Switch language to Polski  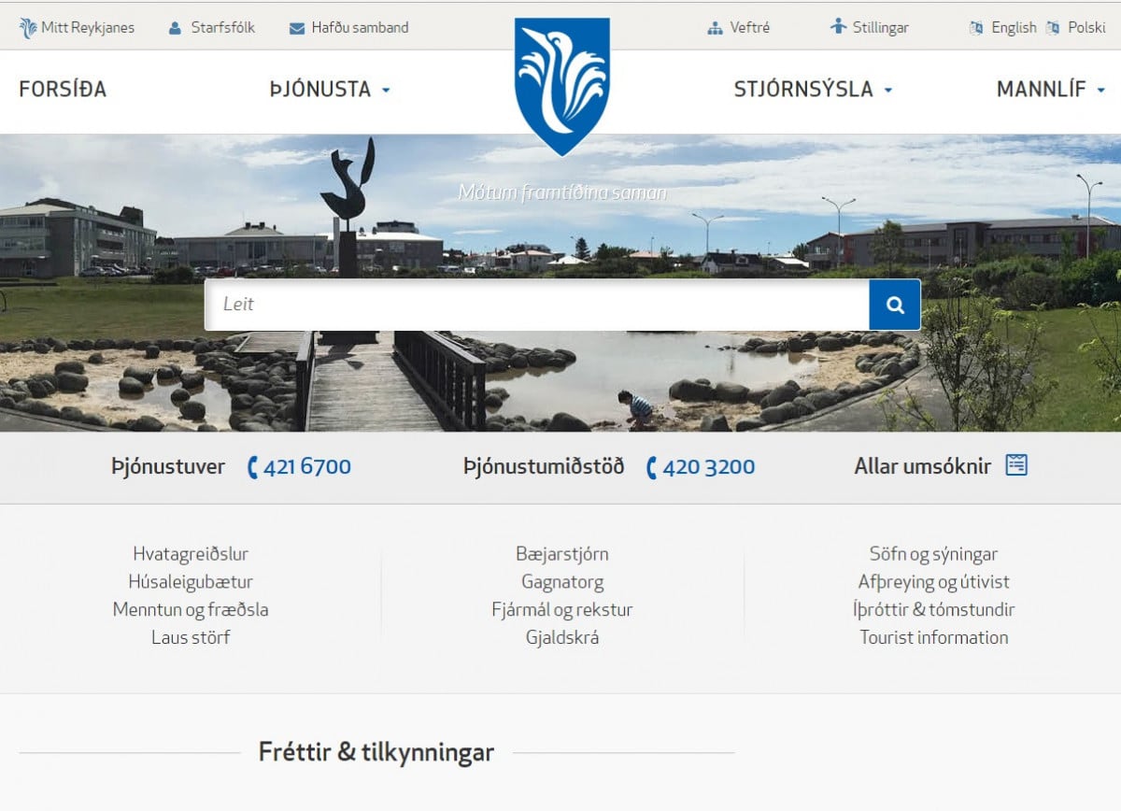(1086, 28)
